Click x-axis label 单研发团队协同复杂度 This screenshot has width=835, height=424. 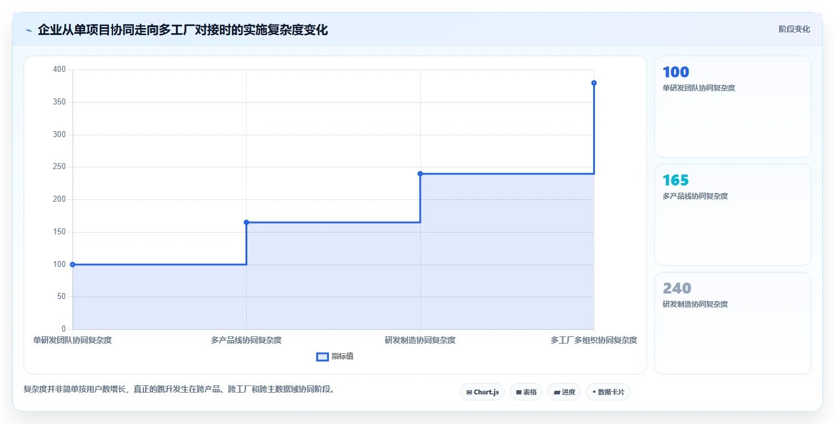click(x=73, y=340)
